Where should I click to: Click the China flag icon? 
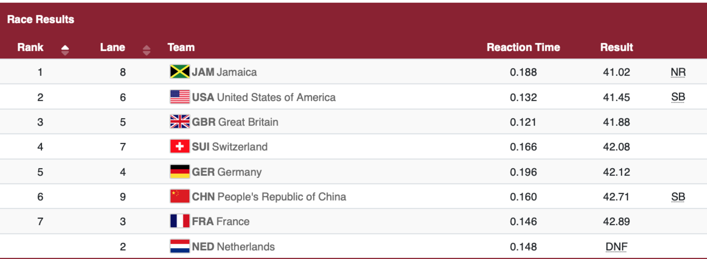click(180, 196)
